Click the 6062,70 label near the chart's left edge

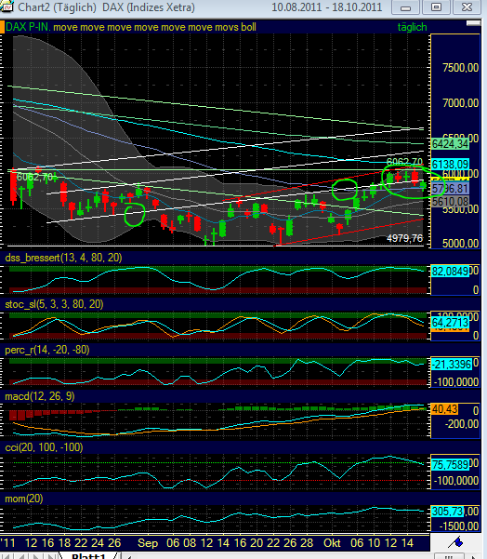(x=34, y=177)
